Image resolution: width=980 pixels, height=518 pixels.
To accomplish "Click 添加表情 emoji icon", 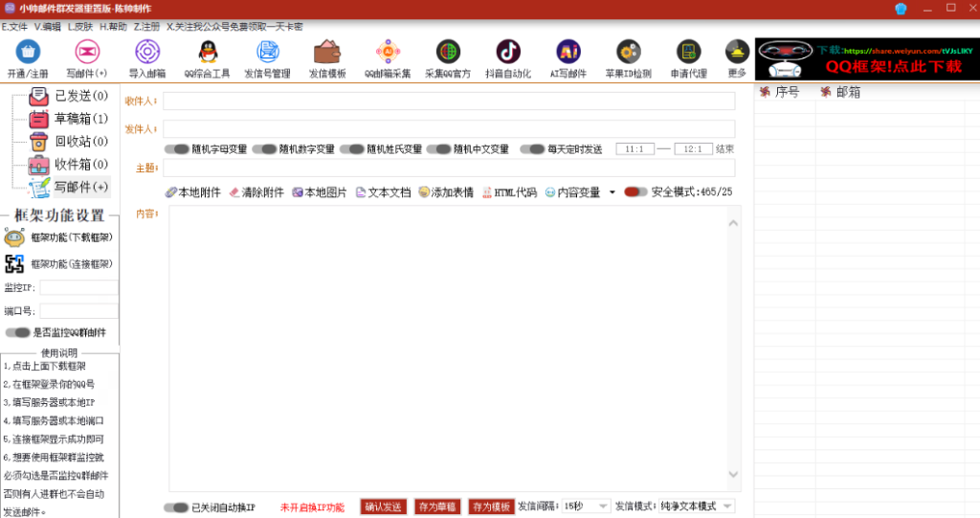I will [x=424, y=192].
